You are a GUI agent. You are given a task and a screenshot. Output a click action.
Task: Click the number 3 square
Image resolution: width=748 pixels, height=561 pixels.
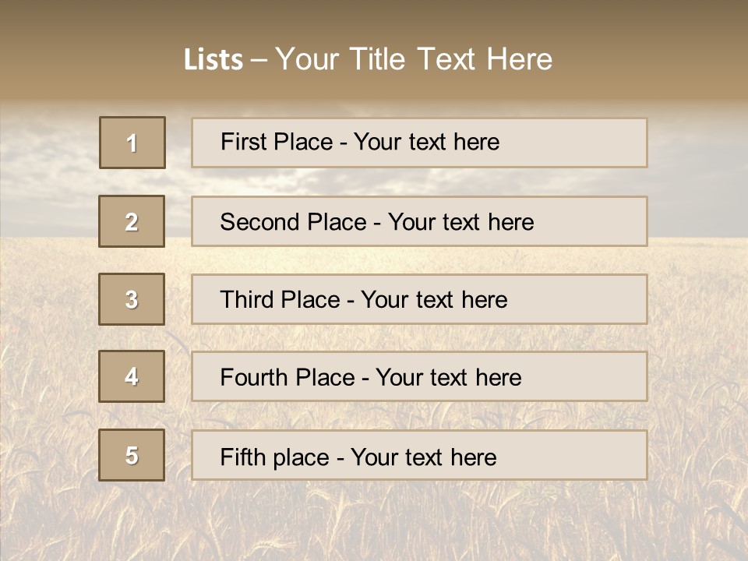132,299
